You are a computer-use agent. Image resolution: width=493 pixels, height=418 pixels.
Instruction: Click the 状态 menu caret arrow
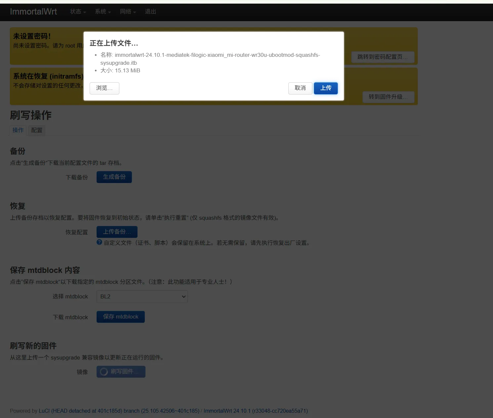(85, 12)
